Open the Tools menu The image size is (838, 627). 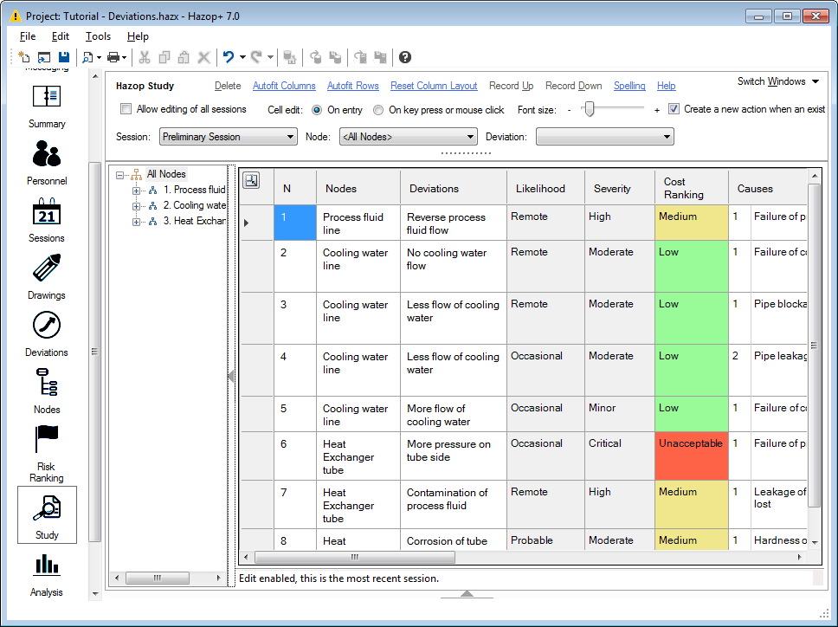pos(98,36)
